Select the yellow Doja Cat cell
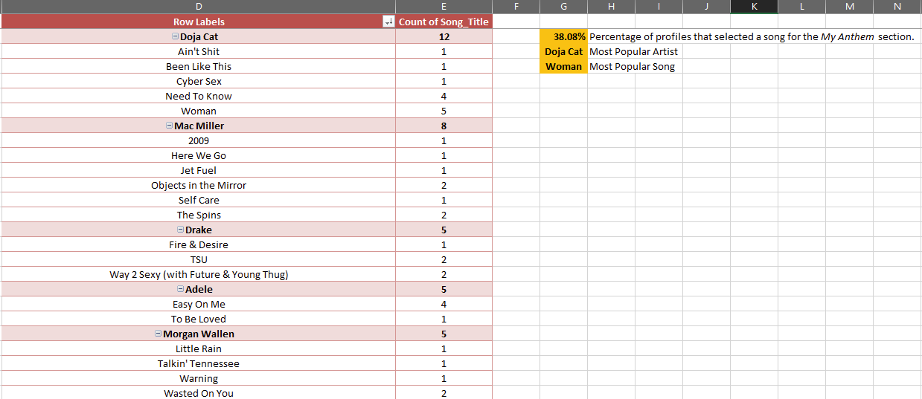The image size is (922, 399). click(x=563, y=51)
